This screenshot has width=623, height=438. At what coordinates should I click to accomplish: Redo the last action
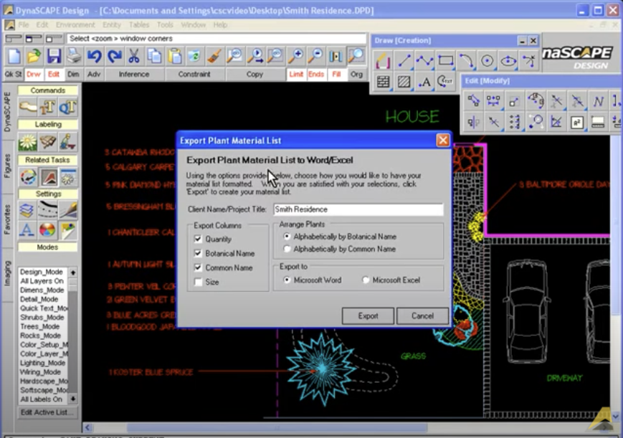tap(115, 56)
